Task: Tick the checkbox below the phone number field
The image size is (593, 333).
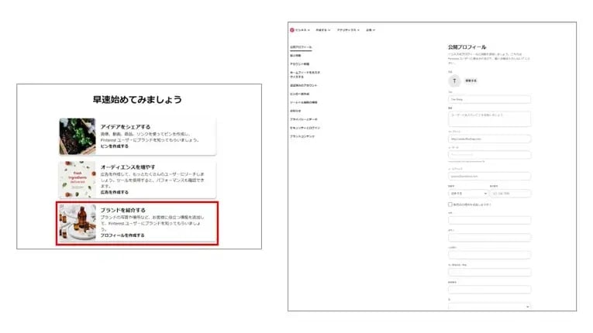Action: pyautogui.click(x=450, y=204)
